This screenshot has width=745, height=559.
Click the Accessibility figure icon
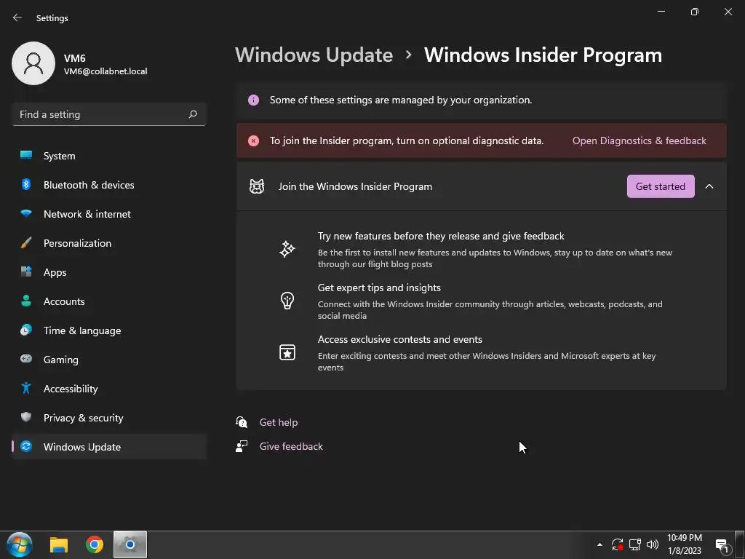pos(26,389)
